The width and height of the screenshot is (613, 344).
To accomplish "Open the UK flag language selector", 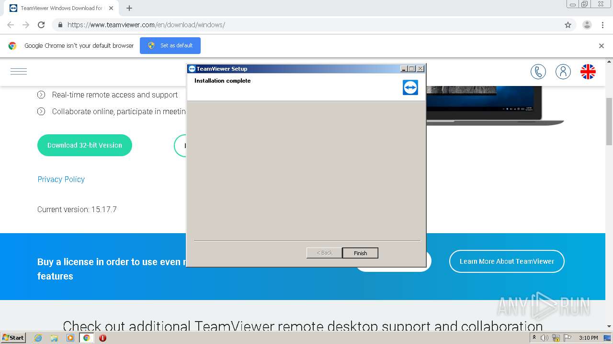I will coord(588,72).
